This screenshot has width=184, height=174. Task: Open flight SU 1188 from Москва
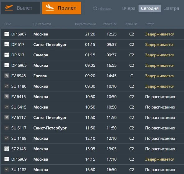[92, 138]
